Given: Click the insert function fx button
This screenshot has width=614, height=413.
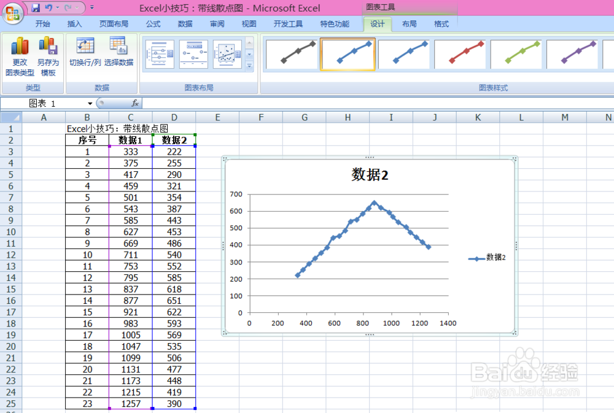Looking at the screenshot, I should coord(135,103).
